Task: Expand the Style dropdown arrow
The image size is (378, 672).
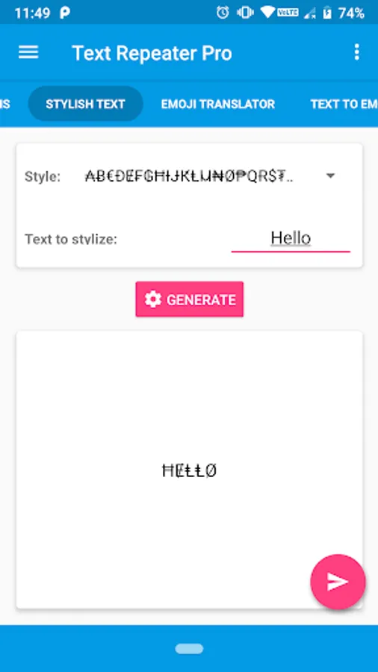Action: coord(330,175)
